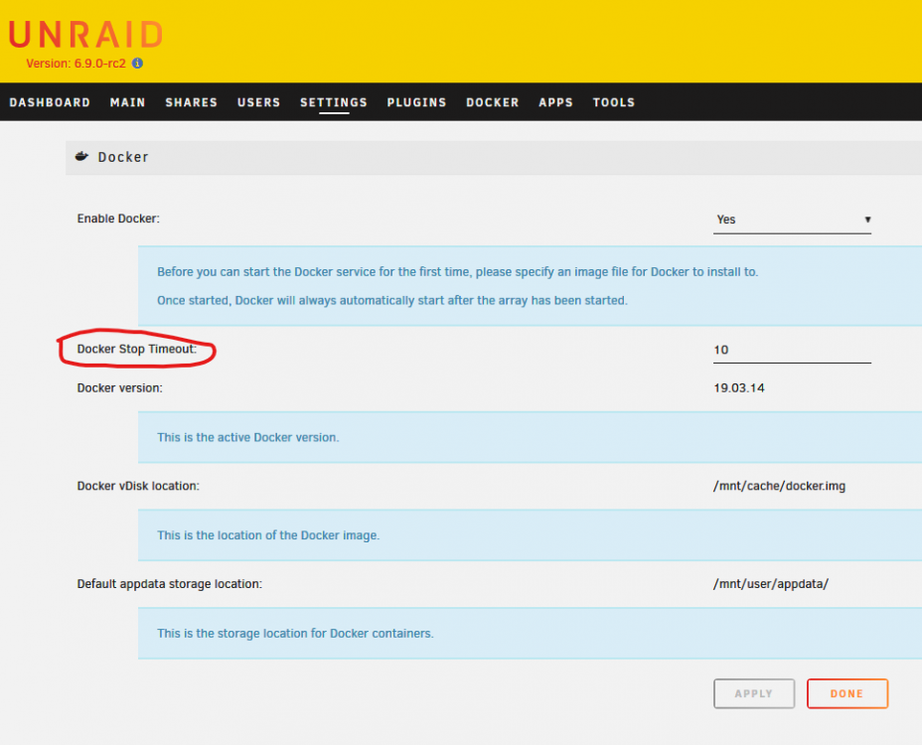Open the Dashboard menu item

[50, 102]
